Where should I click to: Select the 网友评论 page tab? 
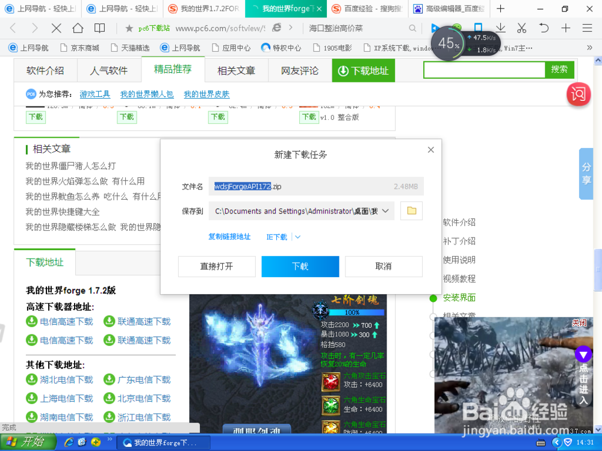pos(300,70)
